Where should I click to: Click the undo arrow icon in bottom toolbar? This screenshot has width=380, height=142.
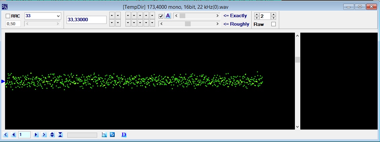[112, 135]
